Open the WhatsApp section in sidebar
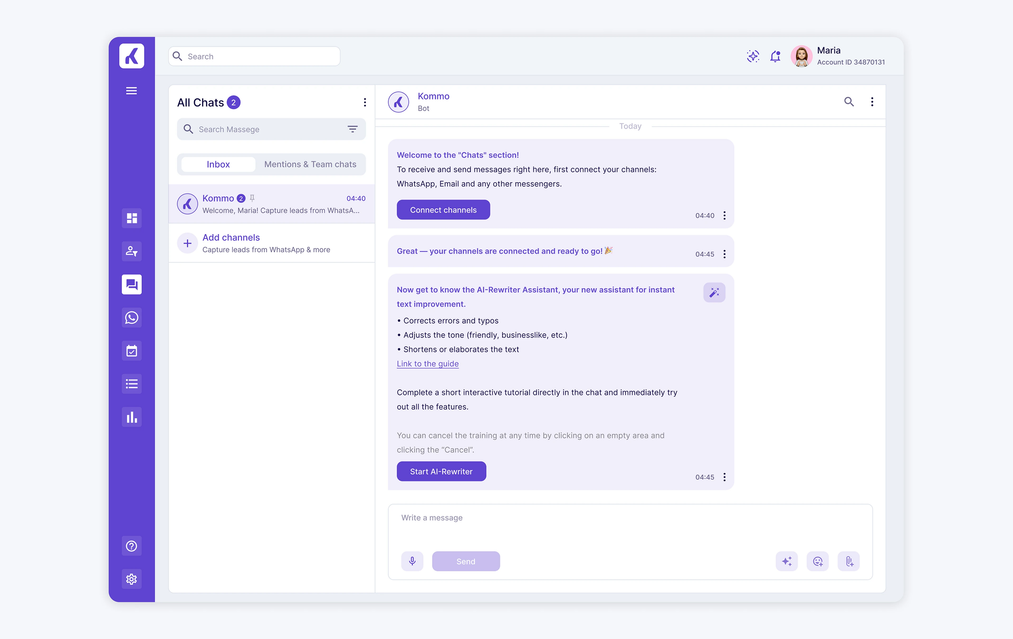This screenshot has width=1013, height=639. [x=132, y=318]
